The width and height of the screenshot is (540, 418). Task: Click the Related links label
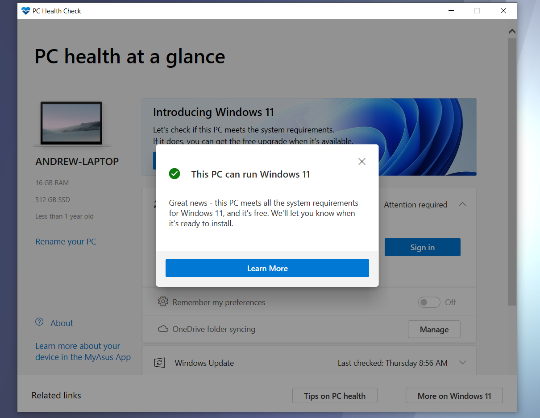click(x=56, y=395)
